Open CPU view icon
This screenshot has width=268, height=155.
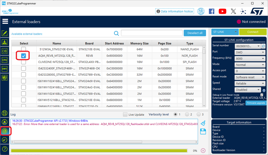[x=5, y=60]
